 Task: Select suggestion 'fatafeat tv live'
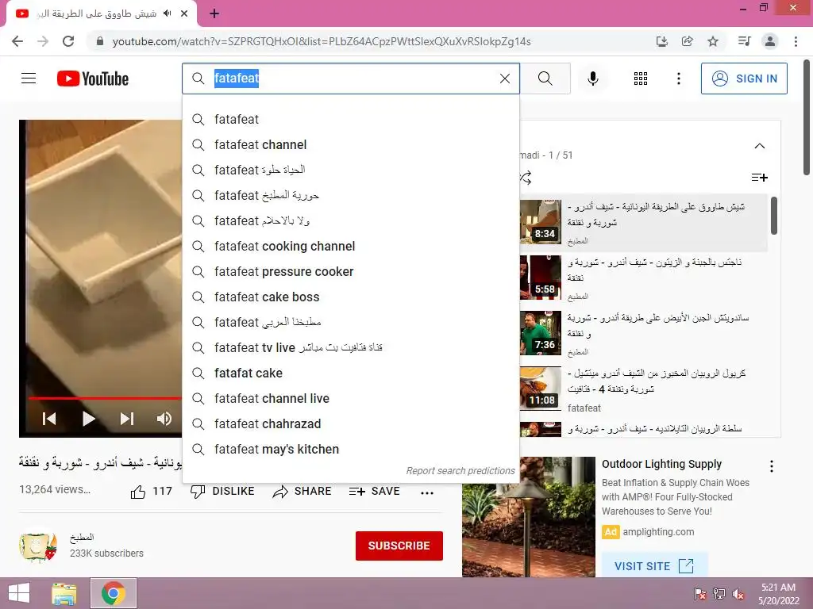tap(350, 347)
